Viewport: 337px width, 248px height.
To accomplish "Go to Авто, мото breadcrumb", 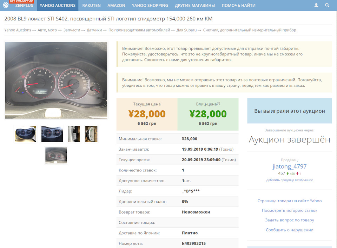I will [x=47, y=30].
